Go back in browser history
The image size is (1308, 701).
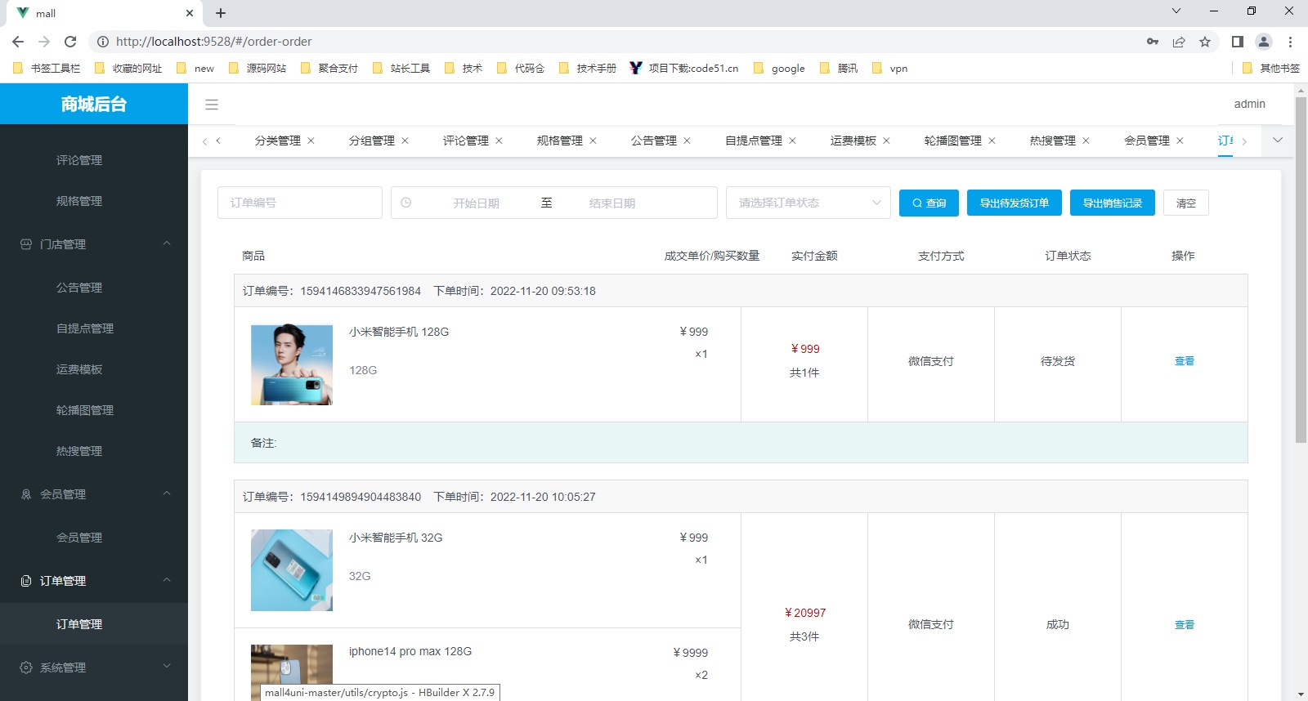click(18, 42)
